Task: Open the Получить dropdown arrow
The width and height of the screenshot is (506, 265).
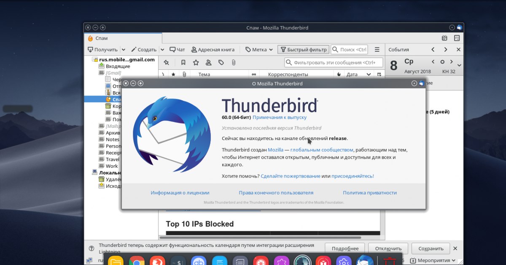Action: point(123,50)
